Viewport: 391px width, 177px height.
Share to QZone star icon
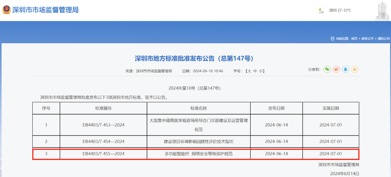coord(355,69)
